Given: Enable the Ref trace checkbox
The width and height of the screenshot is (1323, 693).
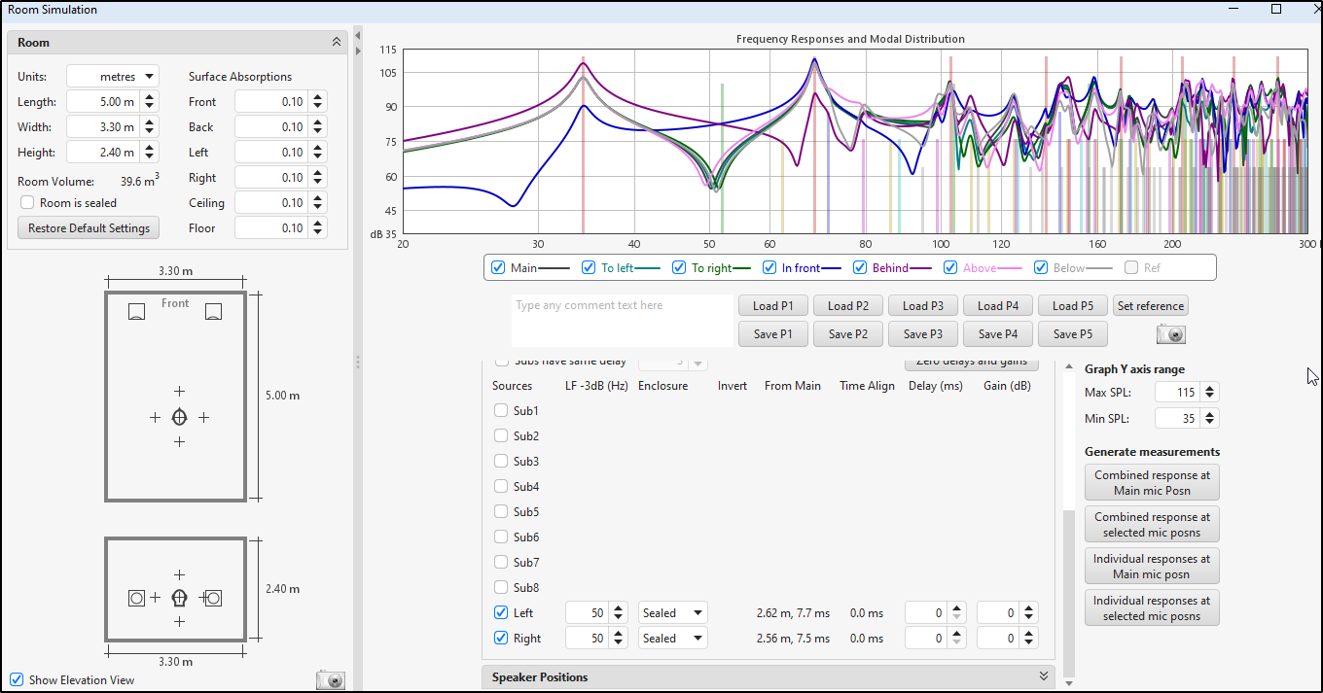Looking at the screenshot, I should coord(1131,267).
